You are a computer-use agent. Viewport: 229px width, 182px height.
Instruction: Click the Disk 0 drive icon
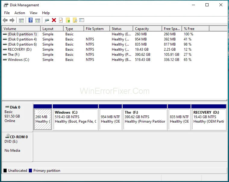pos(7,107)
